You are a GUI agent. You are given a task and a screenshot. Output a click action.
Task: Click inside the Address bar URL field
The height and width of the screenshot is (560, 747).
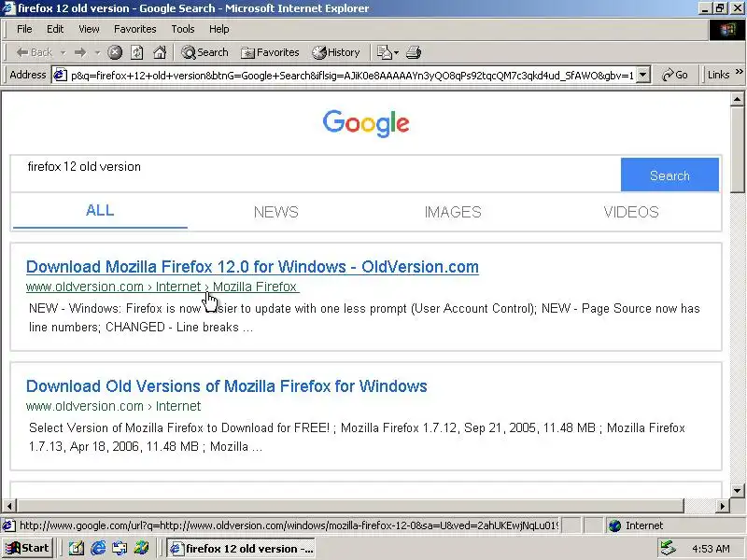click(352, 76)
